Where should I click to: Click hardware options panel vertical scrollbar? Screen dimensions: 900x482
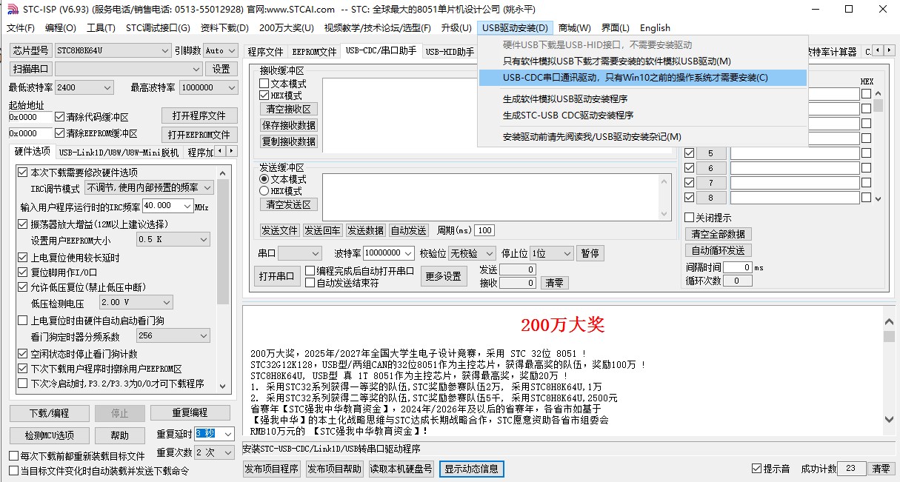point(223,278)
